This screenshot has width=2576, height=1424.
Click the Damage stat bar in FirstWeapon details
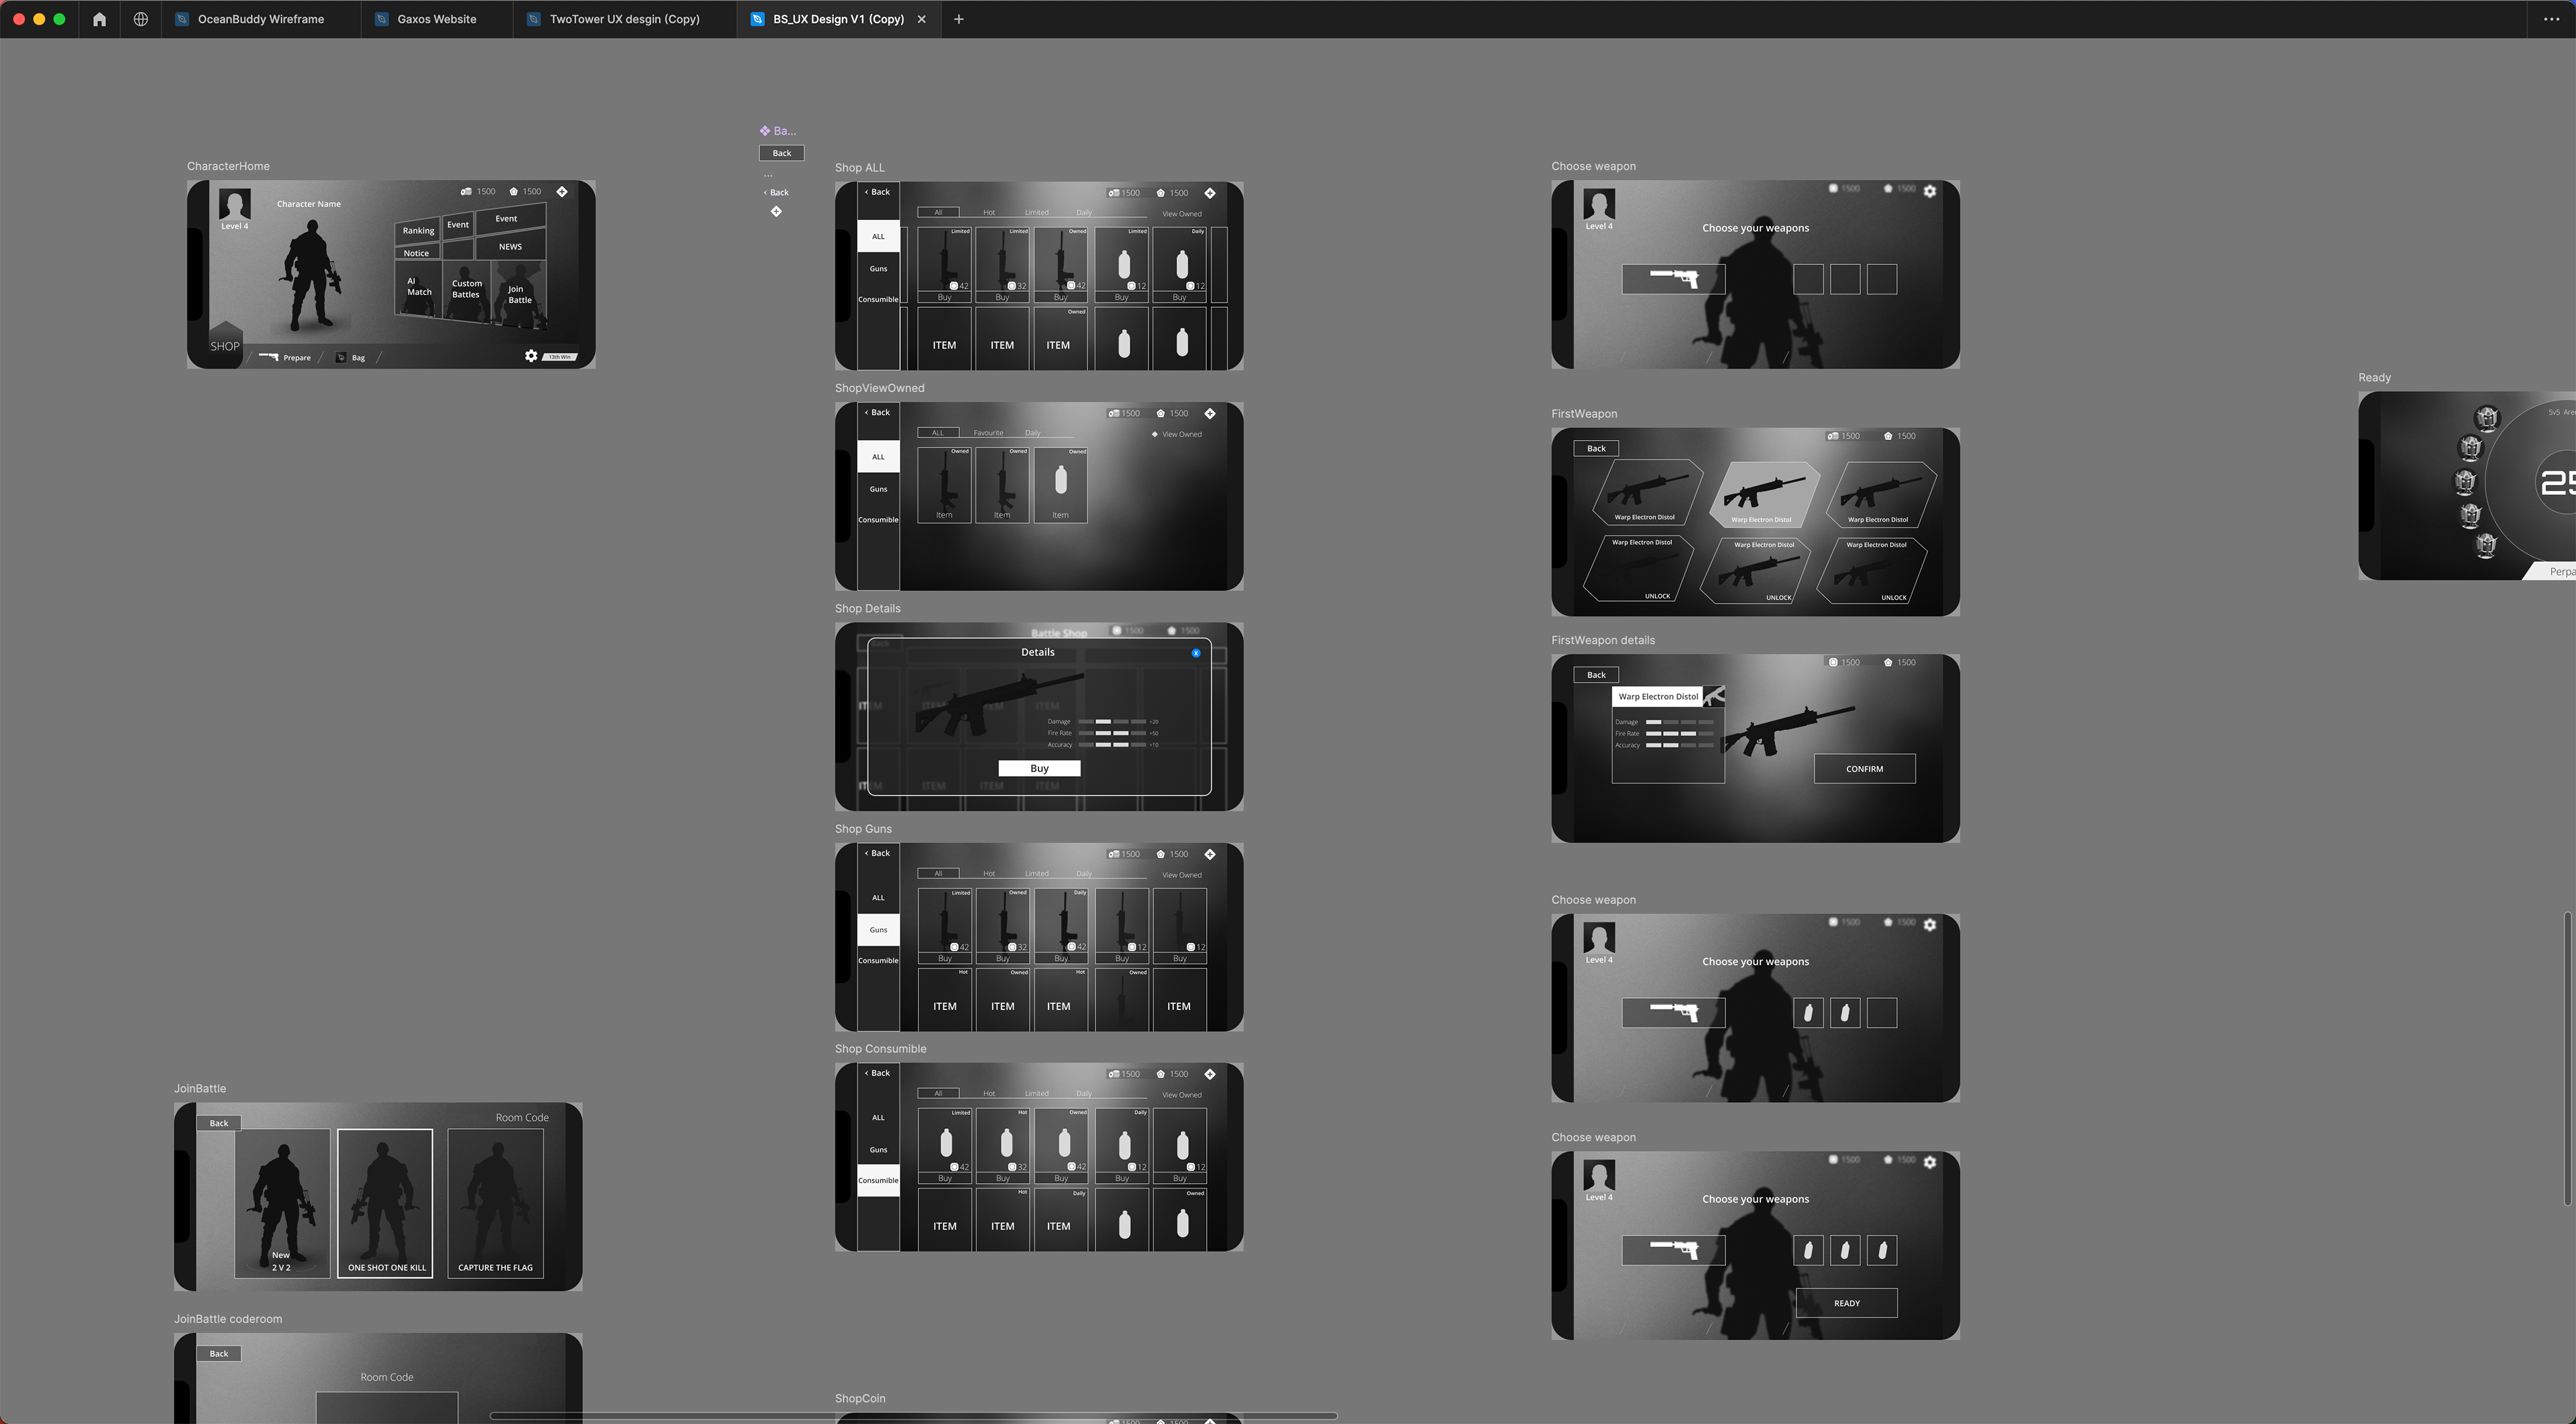[1680, 722]
